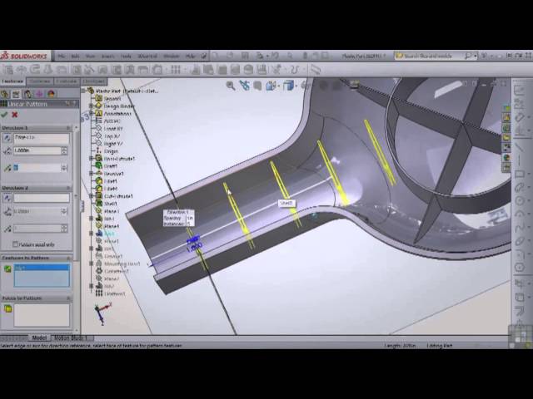Open the appearances color-wheel icon tab
This screenshot has width=533, height=399.
click(x=50, y=93)
